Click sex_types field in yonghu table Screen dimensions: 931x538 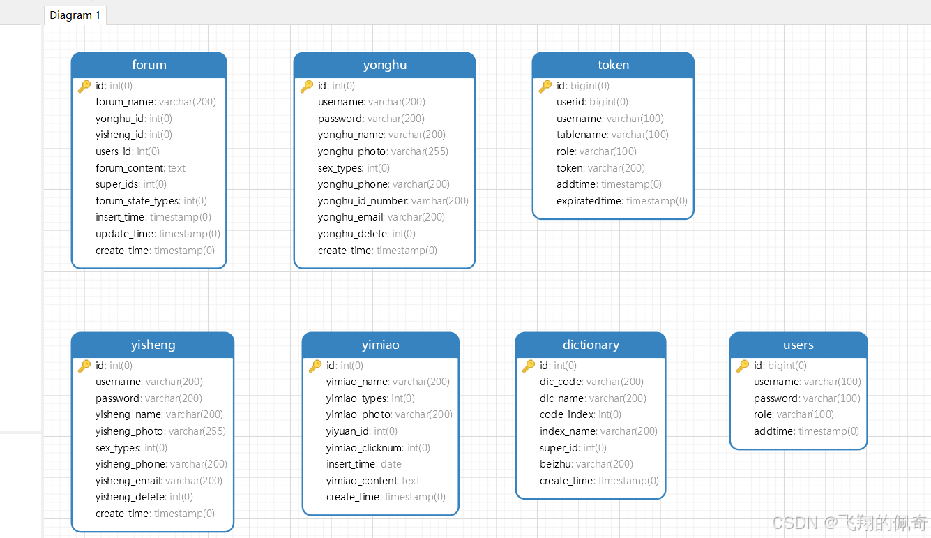(354, 168)
